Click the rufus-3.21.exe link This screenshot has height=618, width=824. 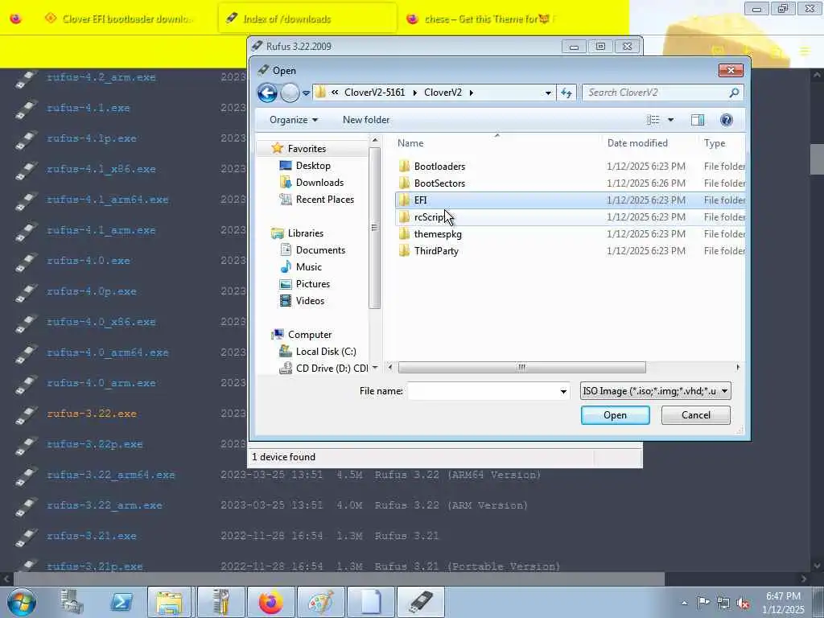[x=92, y=536]
